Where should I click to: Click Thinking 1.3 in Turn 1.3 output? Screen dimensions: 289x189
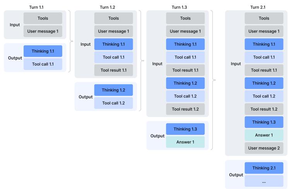click(x=185, y=129)
